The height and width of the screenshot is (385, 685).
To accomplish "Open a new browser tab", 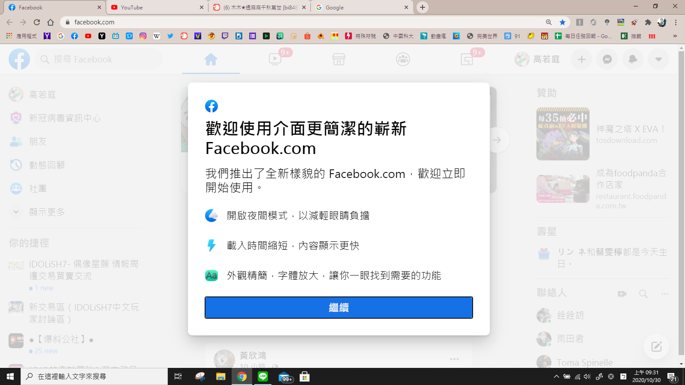I will 423,7.
